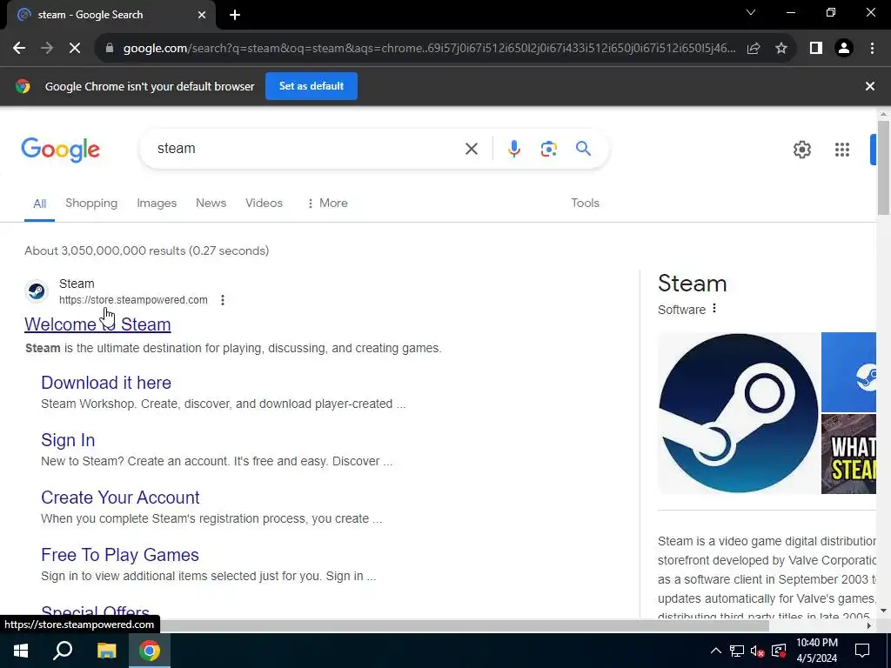Open site information lock icon
Screen dimensions: 891x668
tap(110, 49)
